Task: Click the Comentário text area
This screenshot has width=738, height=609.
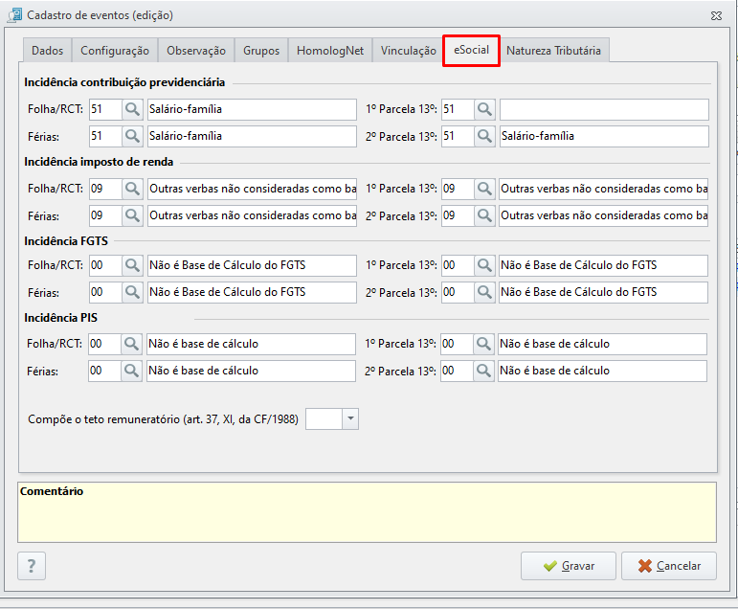Action: (x=368, y=512)
